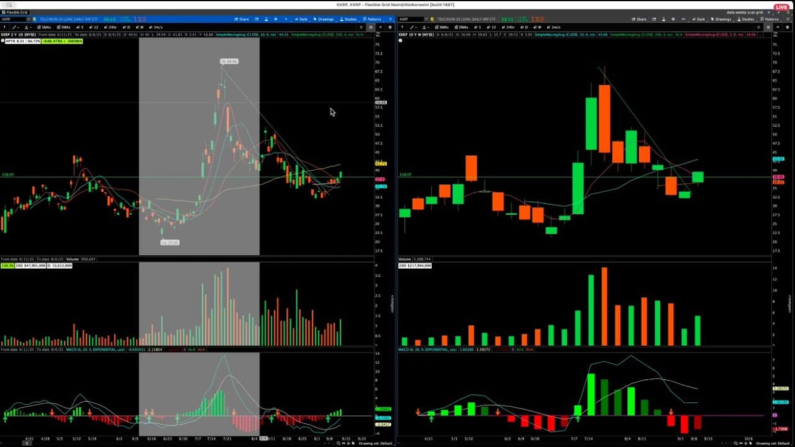Open the Patterns menu in the weekly chart
Image resolution: width=795 pixels, height=447 pixels.
(x=770, y=19)
